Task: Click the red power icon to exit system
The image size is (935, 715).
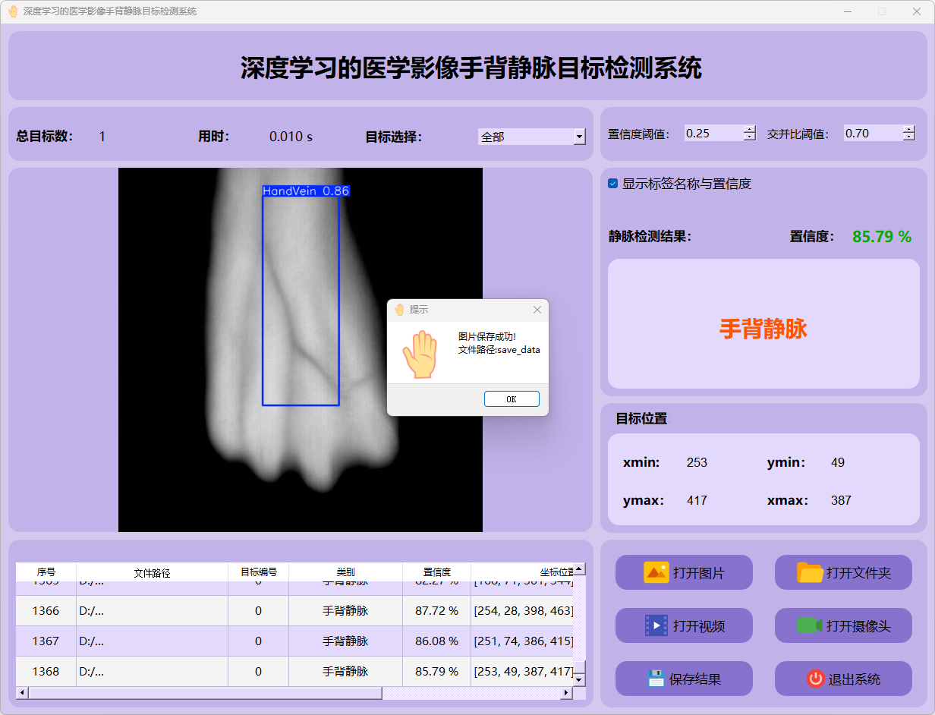Action: (x=815, y=679)
